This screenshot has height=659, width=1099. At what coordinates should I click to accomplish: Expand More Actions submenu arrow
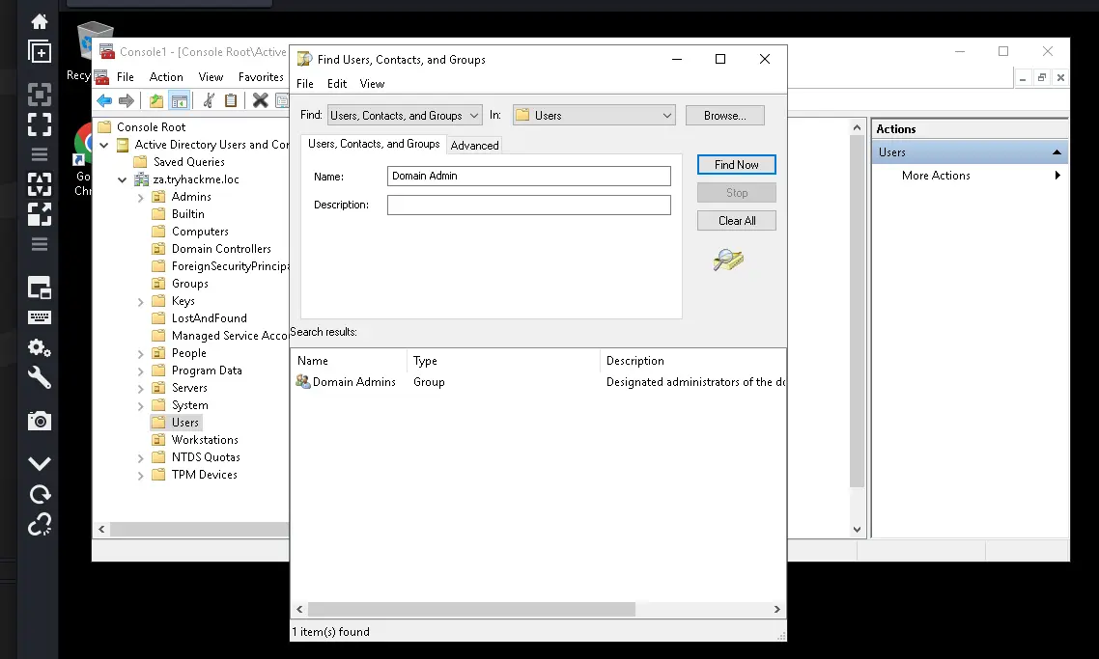click(1057, 175)
